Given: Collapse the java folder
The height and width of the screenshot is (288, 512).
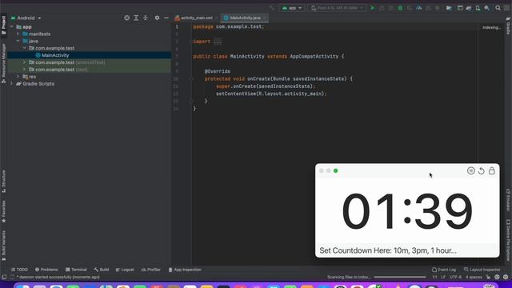Looking at the screenshot, I should tap(18, 41).
